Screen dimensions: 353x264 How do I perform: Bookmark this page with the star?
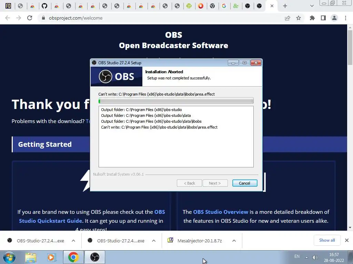coord(299,18)
